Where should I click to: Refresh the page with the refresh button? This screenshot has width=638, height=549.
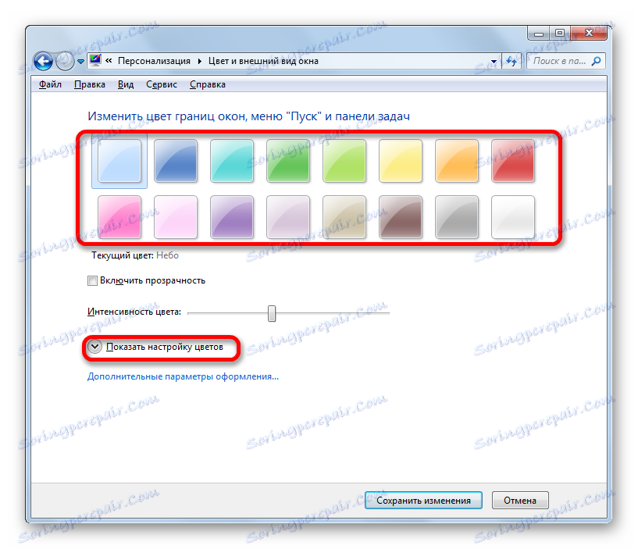(x=511, y=61)
